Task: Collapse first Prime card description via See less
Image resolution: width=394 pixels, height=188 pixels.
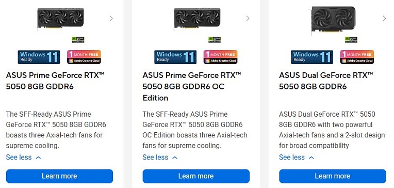Action: [x=23, y=158]
